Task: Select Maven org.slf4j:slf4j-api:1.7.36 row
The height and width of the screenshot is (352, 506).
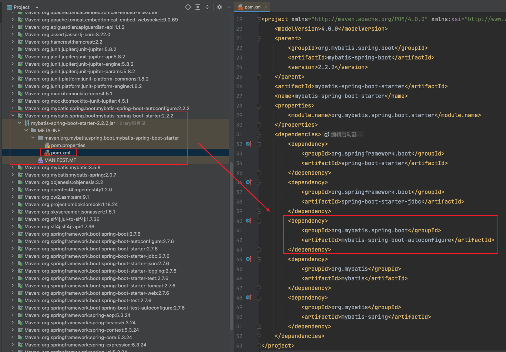Action: [115, 226]
